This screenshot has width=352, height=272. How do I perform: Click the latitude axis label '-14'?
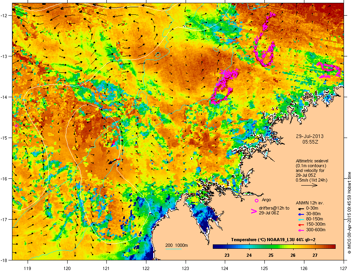tap(4, 97)
